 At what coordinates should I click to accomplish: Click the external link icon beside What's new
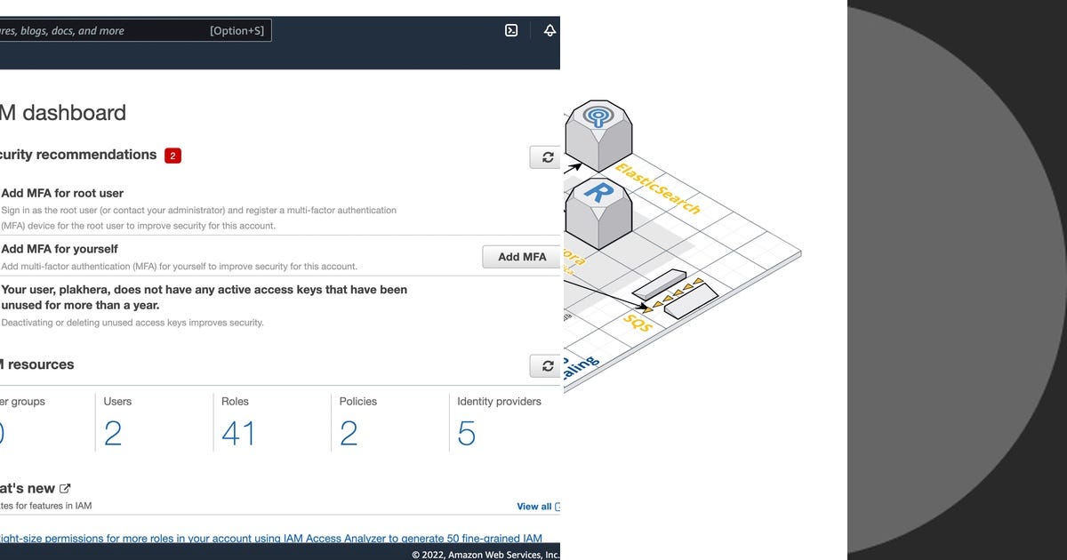tap(64, 487)
